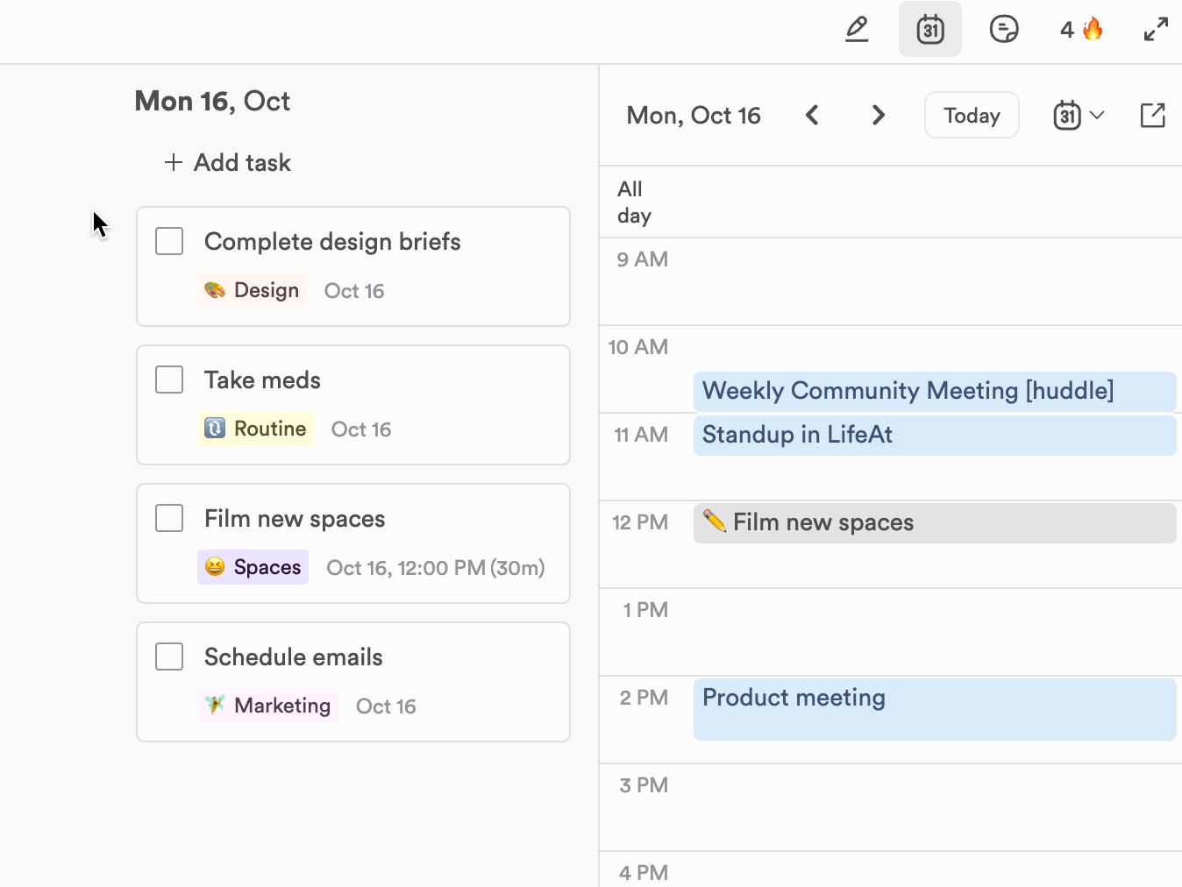Go to previous day with left chevron

click(812, 116)
